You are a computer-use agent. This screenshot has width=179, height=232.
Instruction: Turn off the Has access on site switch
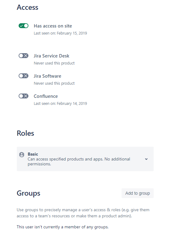click(x=24, y=26)
